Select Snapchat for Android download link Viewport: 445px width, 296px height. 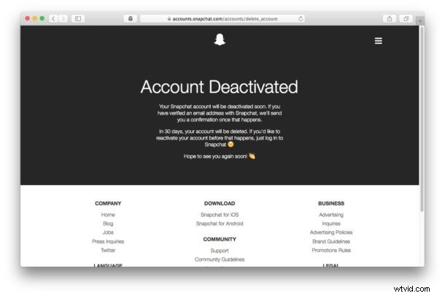(220, 224)
